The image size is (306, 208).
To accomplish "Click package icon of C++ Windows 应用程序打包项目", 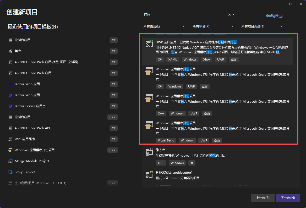I will [149, 98].
